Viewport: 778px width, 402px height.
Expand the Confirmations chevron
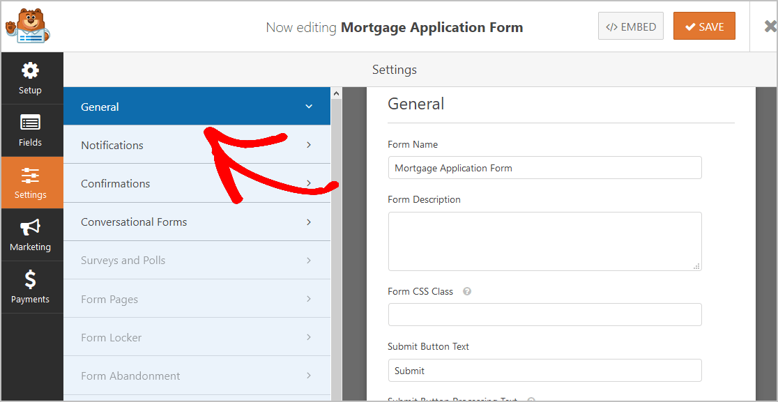(x=309, y=183)
